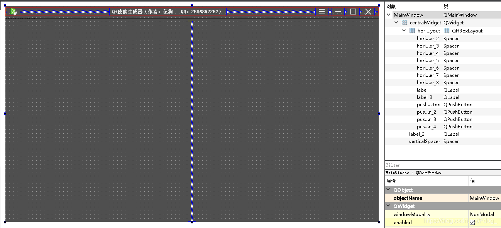Click the MainWindow : QMainWindow caption
The height and width of the screenshot is (228, 501).
coord(413,173)
